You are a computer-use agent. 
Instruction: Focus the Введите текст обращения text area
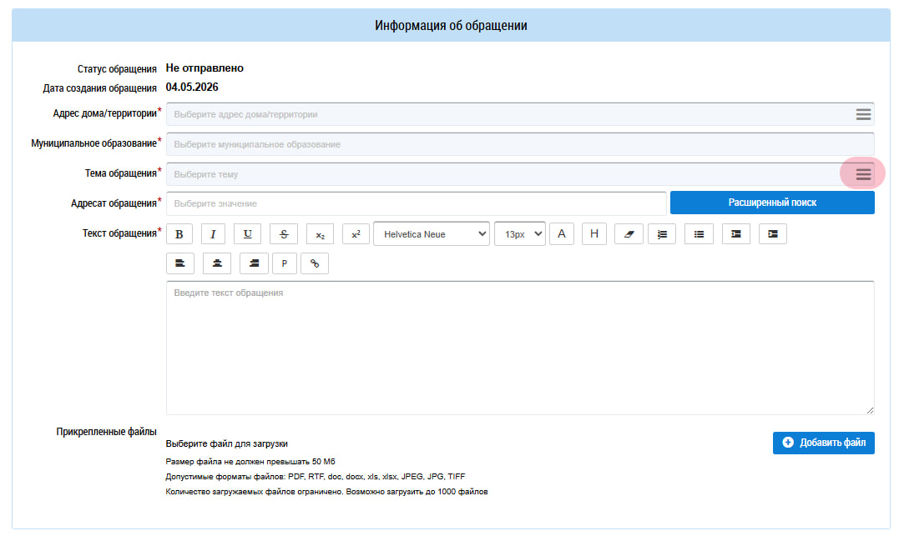[521, 348]
